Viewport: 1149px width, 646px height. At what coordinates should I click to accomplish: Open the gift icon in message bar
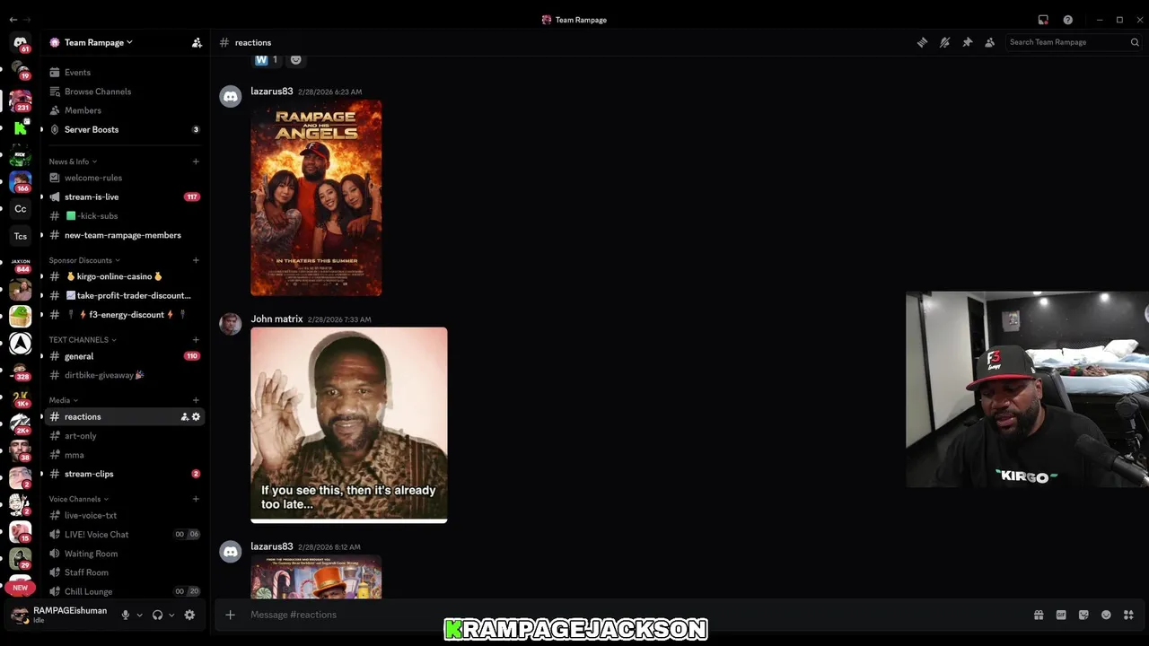tap(1039, 615)
